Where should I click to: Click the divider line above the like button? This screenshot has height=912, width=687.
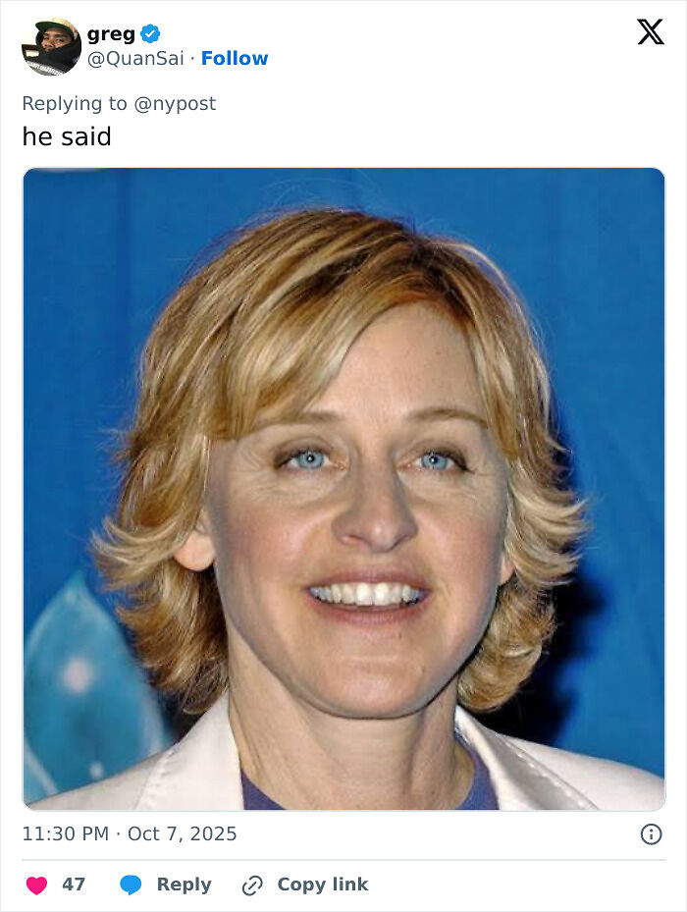click(x=343, y=860)
